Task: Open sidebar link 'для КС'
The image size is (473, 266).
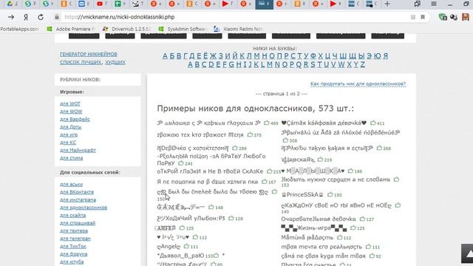Action: tap(68, 143)
